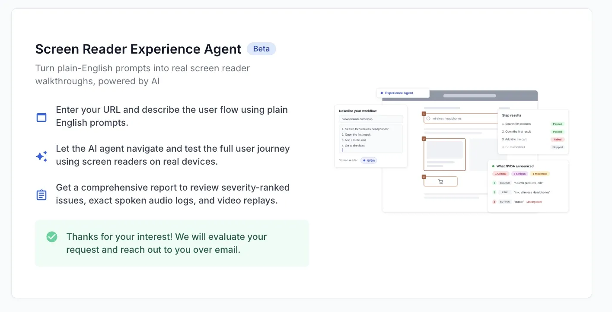Viewport: 612px width, 312px height.
Task: Click the "Turn plain-English prompts" subtitle
Action: [143, 75]
